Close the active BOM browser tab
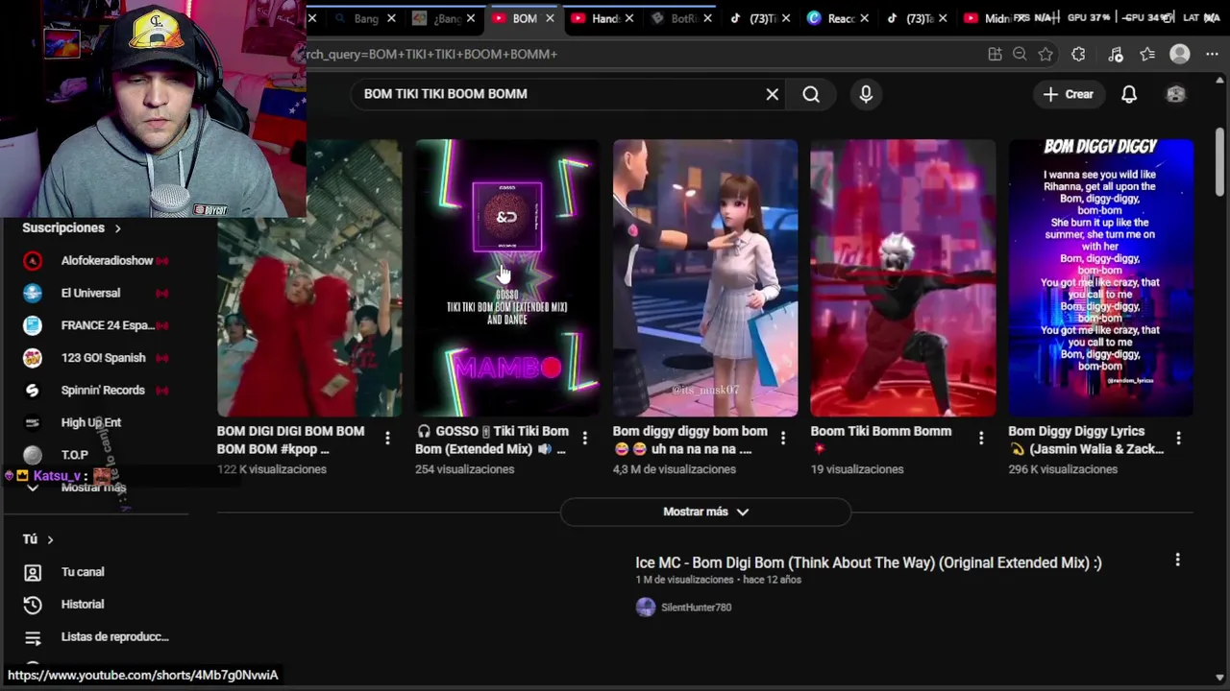 click(x=550, y=18)
